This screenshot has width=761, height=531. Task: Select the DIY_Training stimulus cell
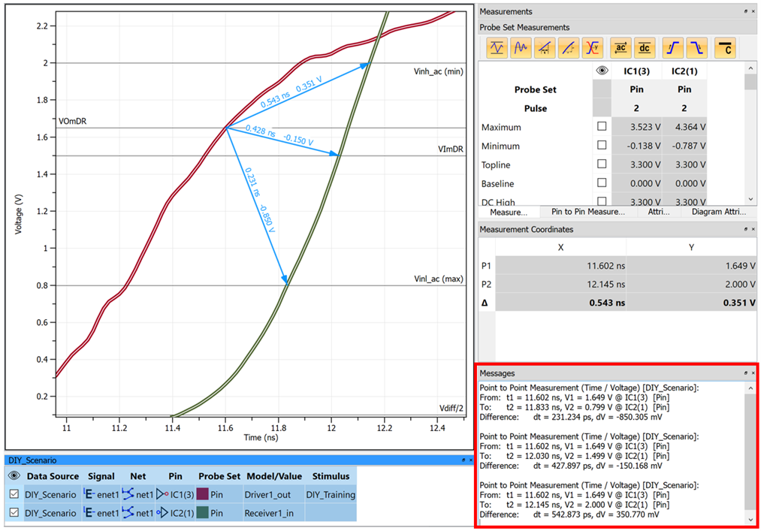click(x=331, y=495)
